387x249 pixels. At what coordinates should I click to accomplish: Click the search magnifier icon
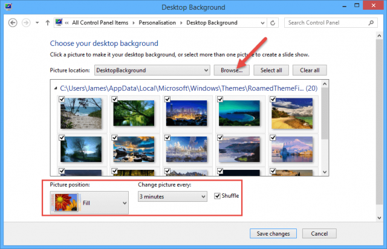[x=371, y=23]
